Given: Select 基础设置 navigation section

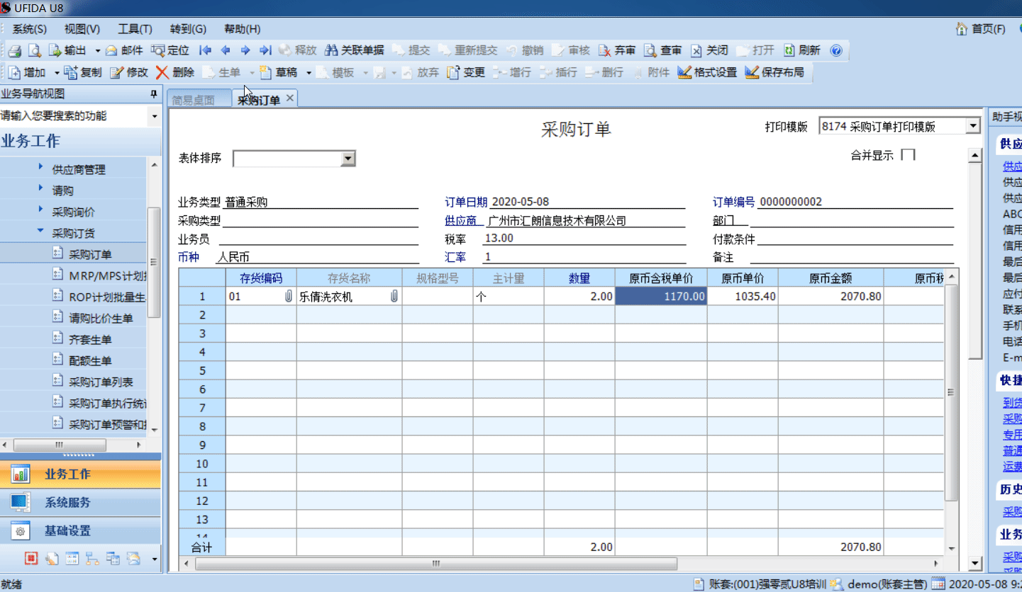Looking at the screenshot, I should 80,531.
